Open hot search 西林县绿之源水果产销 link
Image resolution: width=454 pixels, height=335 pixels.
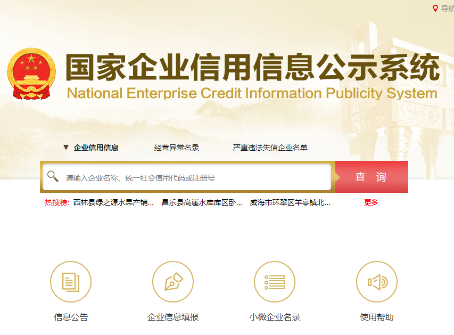click(113, 202)
